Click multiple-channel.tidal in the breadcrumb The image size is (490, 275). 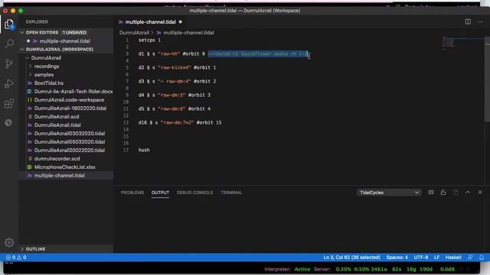click(188, 32)
